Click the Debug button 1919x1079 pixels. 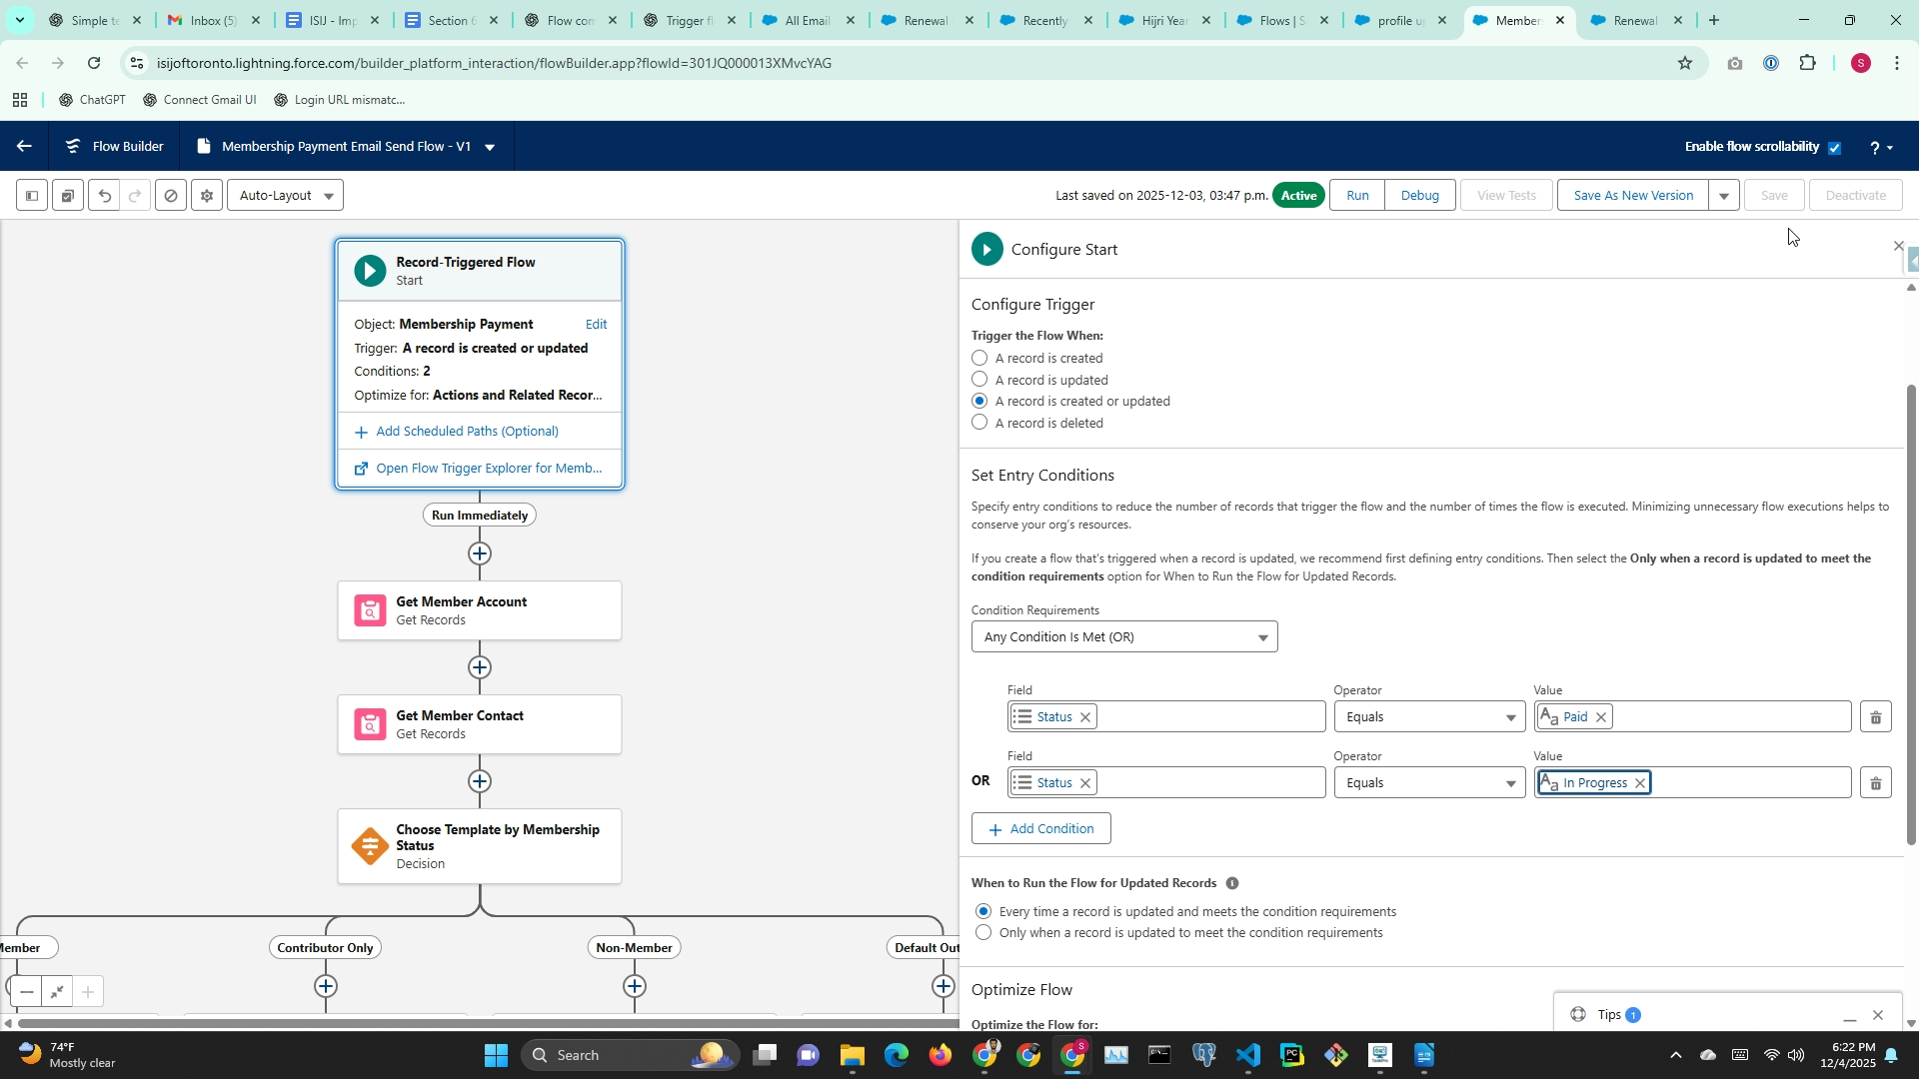point(1419,196)
